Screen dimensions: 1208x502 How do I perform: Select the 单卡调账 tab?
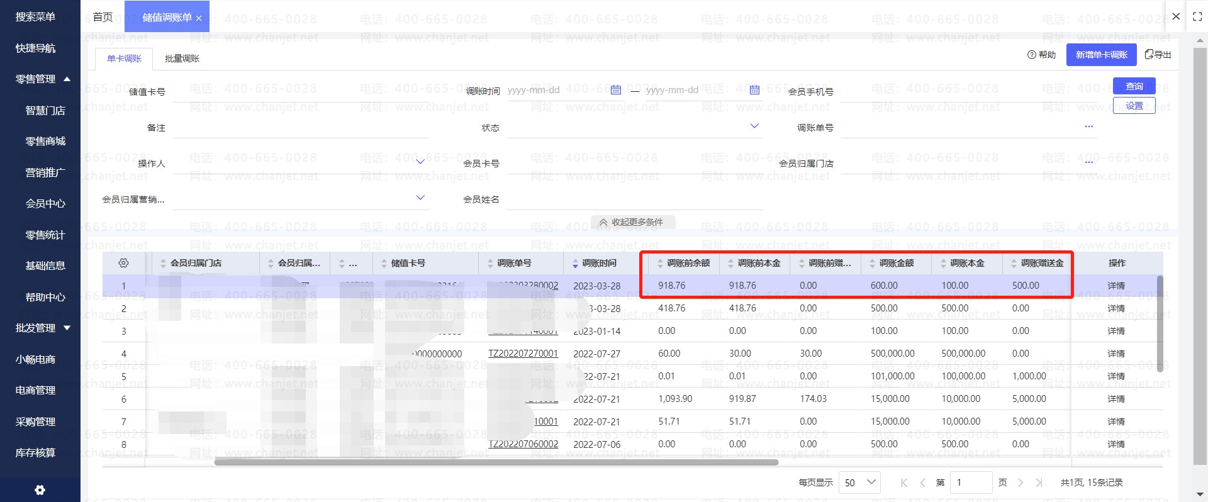pyautogui.click(x=124, y=59)
